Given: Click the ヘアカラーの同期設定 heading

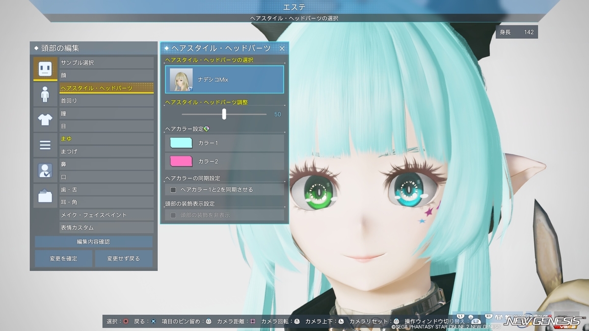Looking at the screenshot, I should point(193,178).
